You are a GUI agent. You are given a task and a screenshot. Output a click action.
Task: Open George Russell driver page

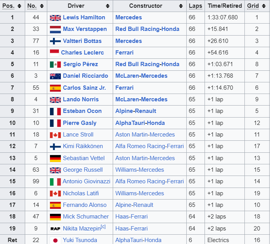pyautogui.click(x=83, y=170)
